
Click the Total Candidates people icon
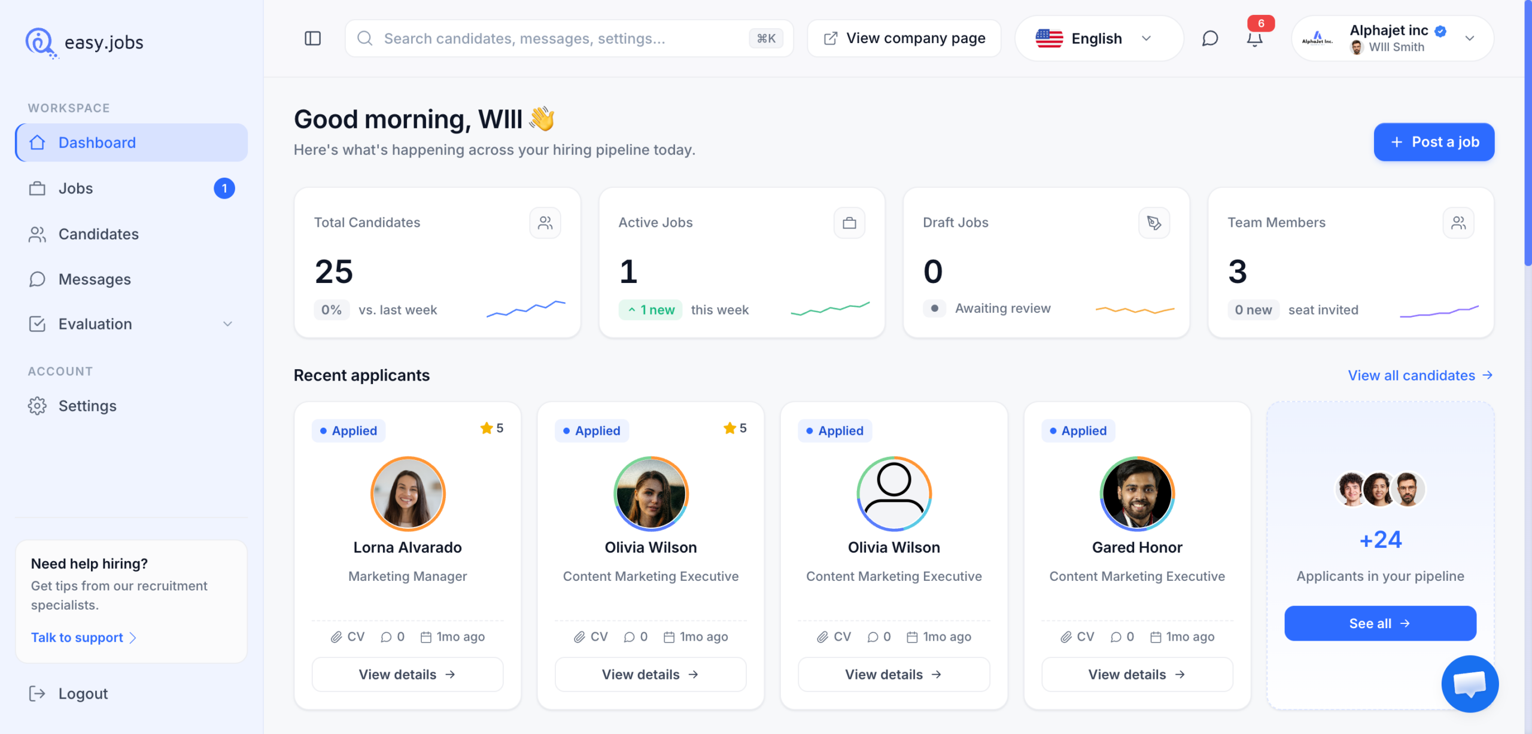point(545,223)
